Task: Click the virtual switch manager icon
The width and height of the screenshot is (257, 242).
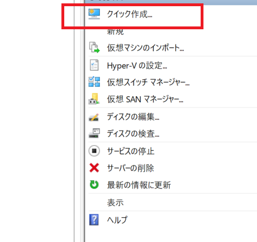Action: [x=94, y=82]
